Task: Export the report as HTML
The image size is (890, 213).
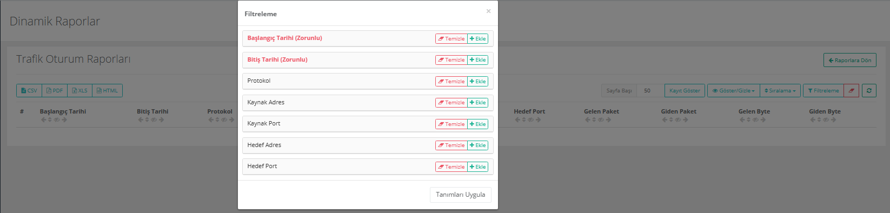Action: (107, 91)
